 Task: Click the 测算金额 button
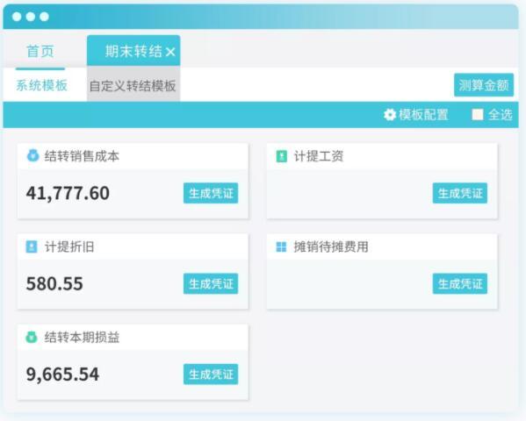pyautogui.click(x=484, y=85)
